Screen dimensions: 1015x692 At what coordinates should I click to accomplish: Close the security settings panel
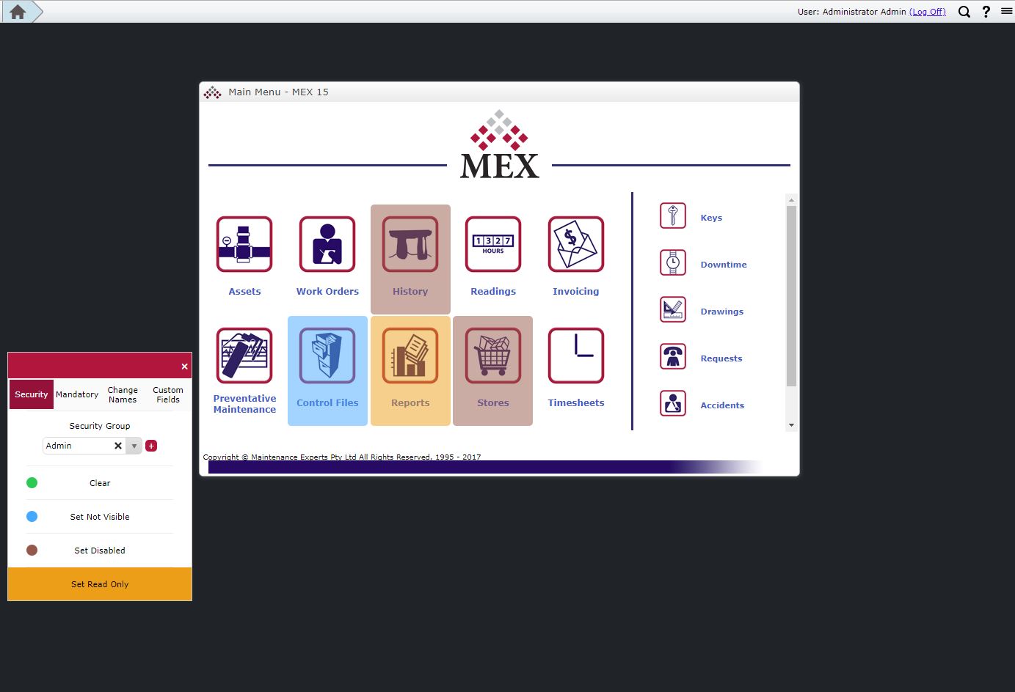pyautogui.click(x=184, y=367)
